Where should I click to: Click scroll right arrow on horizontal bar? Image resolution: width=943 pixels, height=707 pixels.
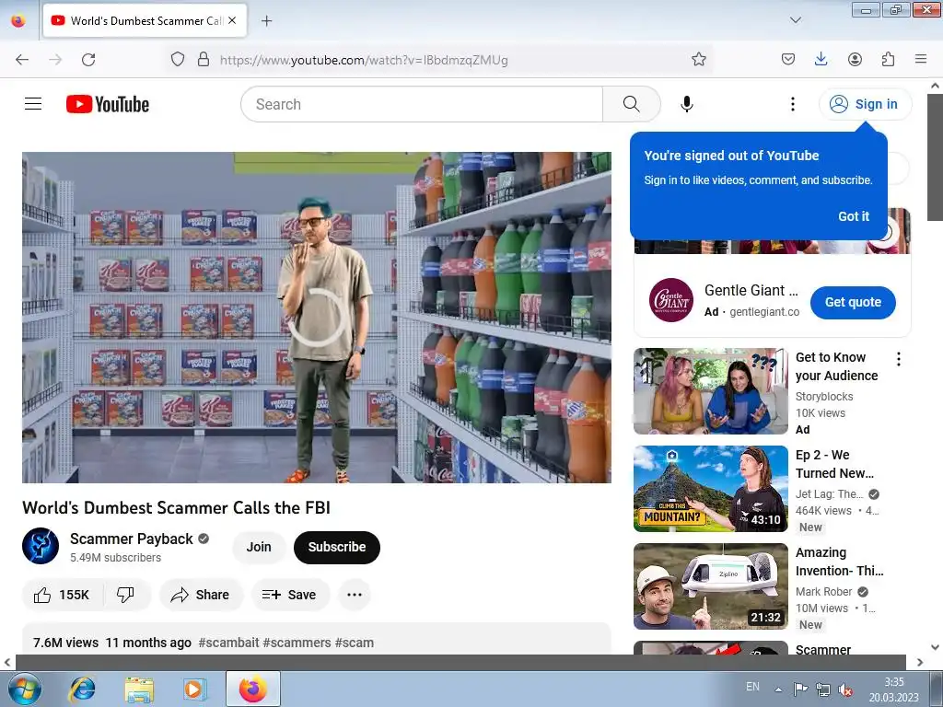920,663
